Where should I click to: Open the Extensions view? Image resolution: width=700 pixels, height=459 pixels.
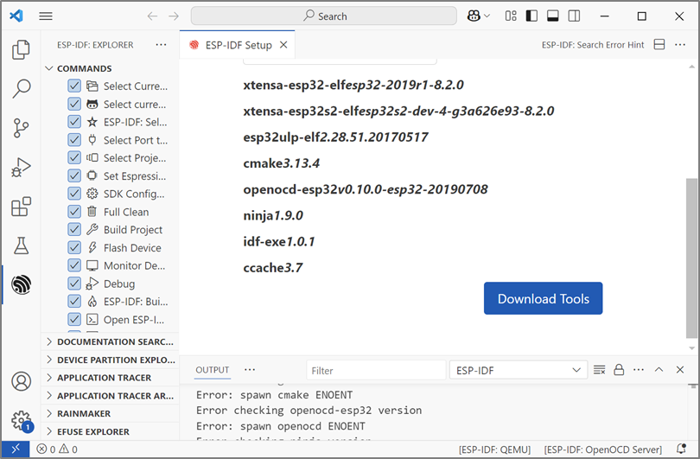[x=21, y=207]
